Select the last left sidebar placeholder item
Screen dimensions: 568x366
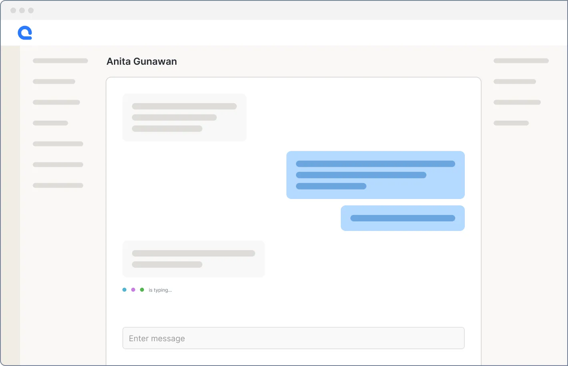click(58, 185)
